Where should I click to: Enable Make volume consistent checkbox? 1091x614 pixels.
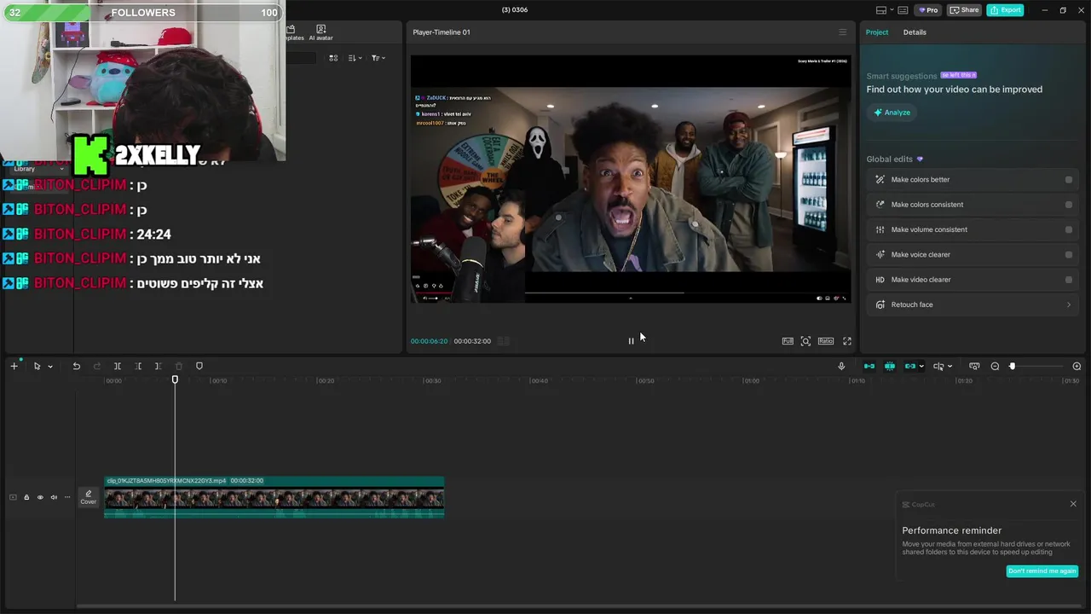coord(1069,229)
